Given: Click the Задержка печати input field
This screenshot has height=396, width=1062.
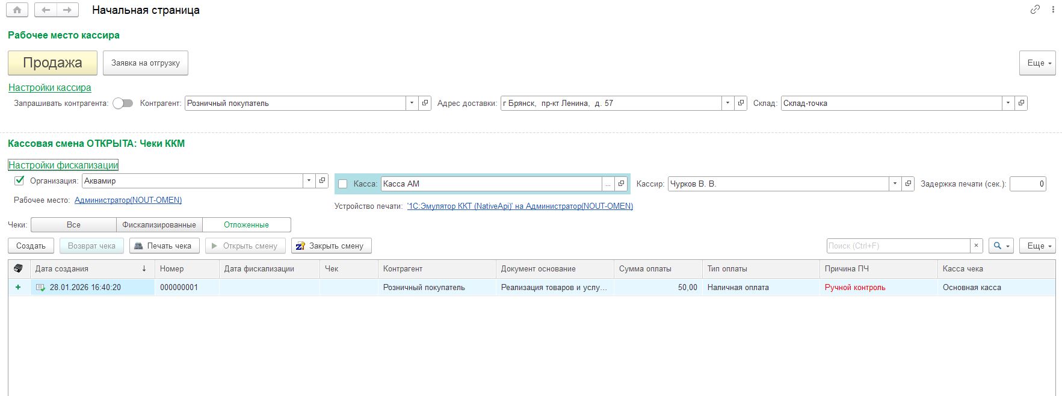Looking at the screenshot, I should (x=1027, y=184).
